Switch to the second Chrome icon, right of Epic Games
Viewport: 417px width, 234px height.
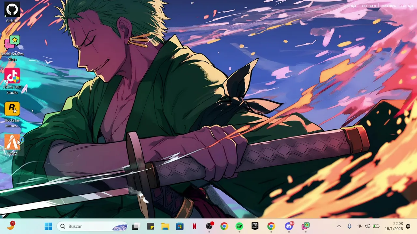click(271, 226)
